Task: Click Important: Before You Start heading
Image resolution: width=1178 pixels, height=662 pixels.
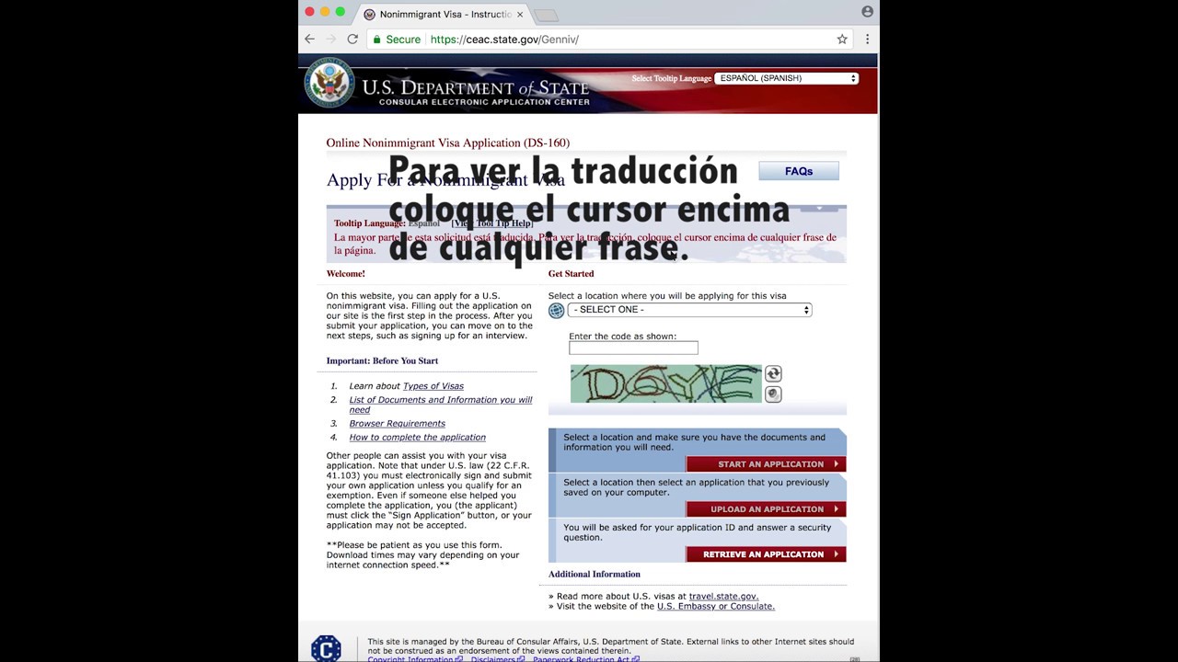Action: click(x=382, y=361)
